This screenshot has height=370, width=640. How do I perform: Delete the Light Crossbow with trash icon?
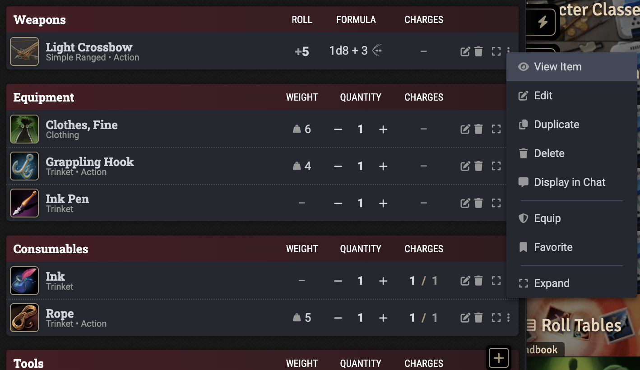[x=478, y=51]
